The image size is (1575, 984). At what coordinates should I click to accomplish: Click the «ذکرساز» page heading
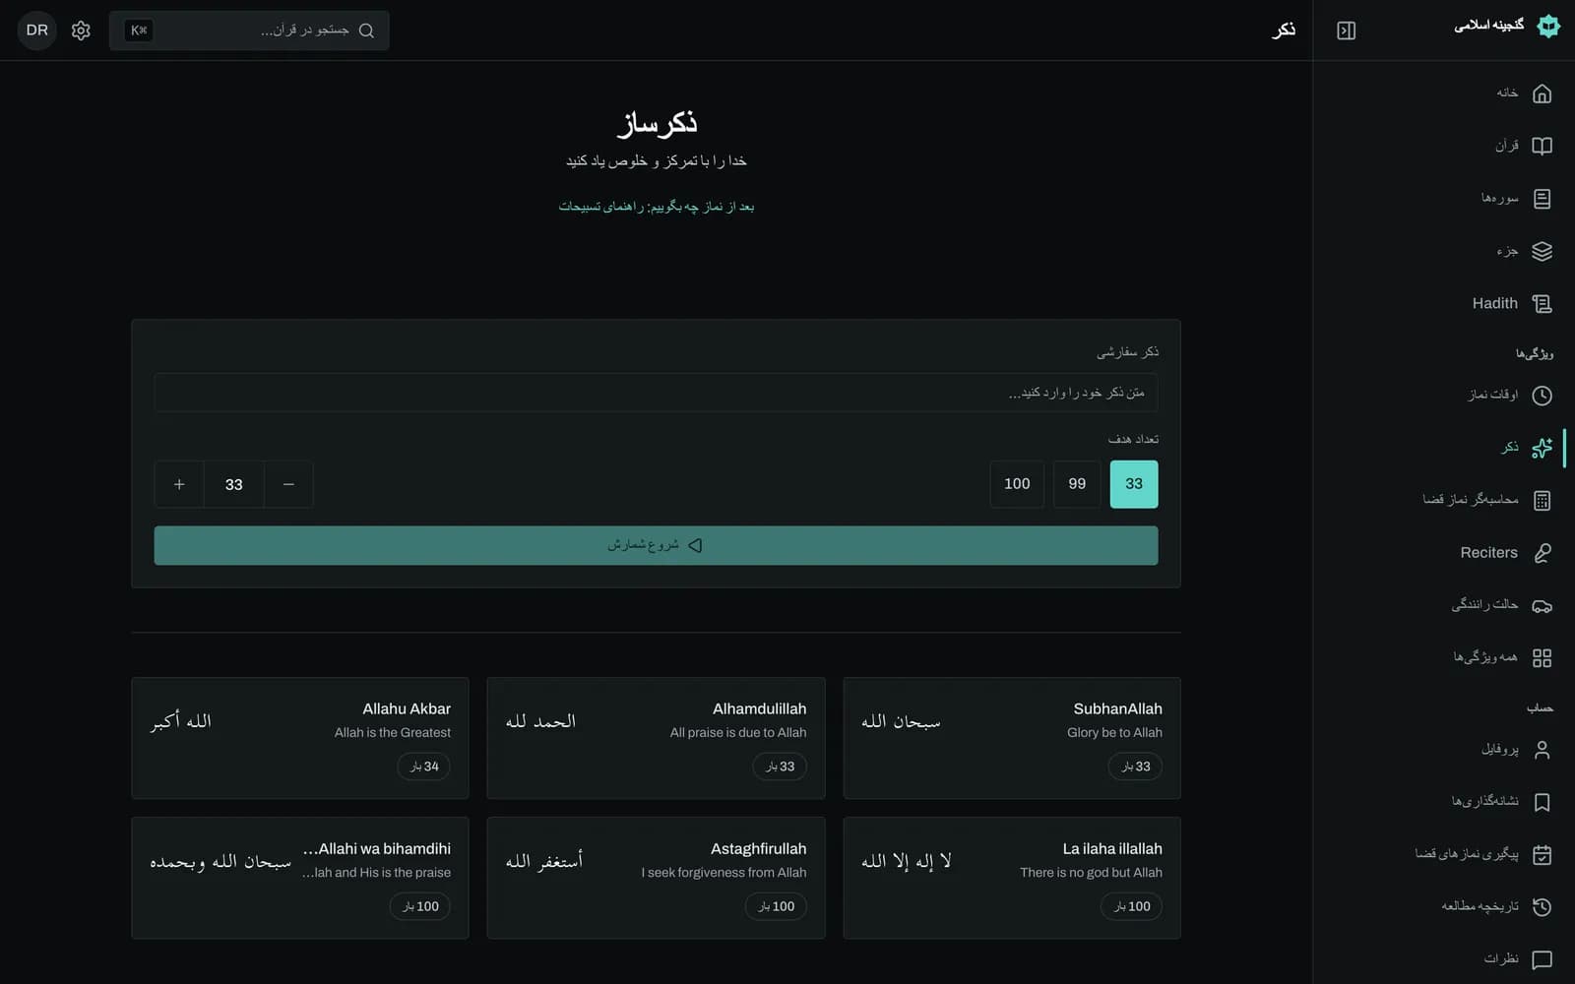[x=657, y=123]
